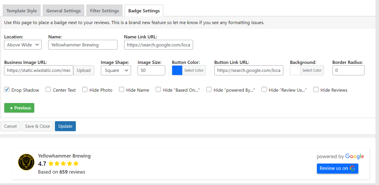Click the Business Image URL field

click(x=39, y=70)
